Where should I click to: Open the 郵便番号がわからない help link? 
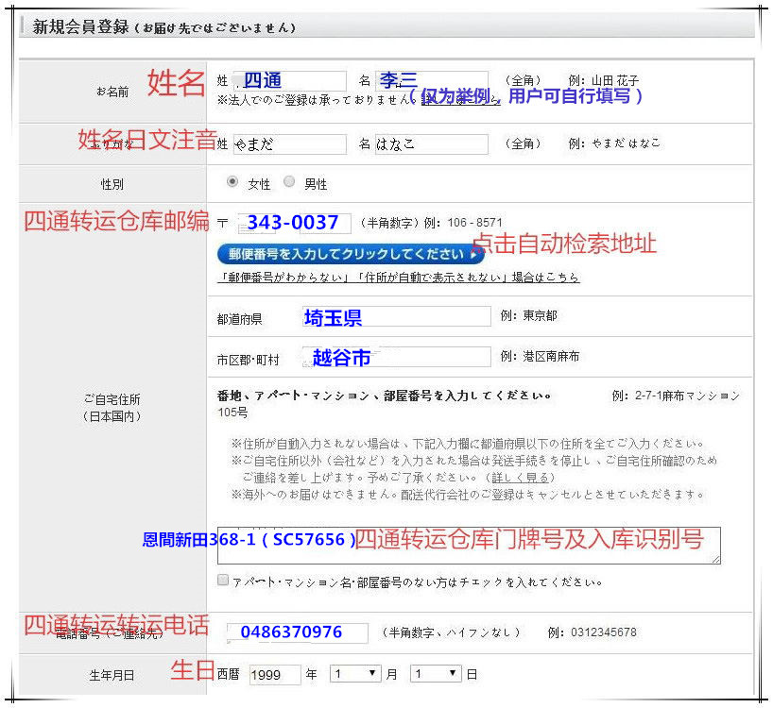[x=399, y=278]
